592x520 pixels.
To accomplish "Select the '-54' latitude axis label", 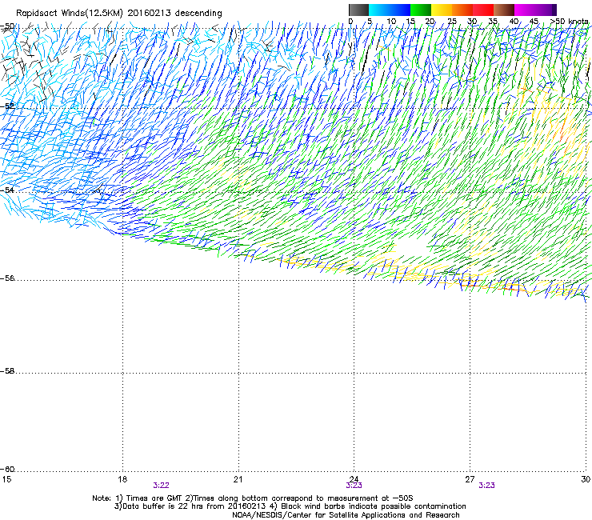I will tap(7, 190).
